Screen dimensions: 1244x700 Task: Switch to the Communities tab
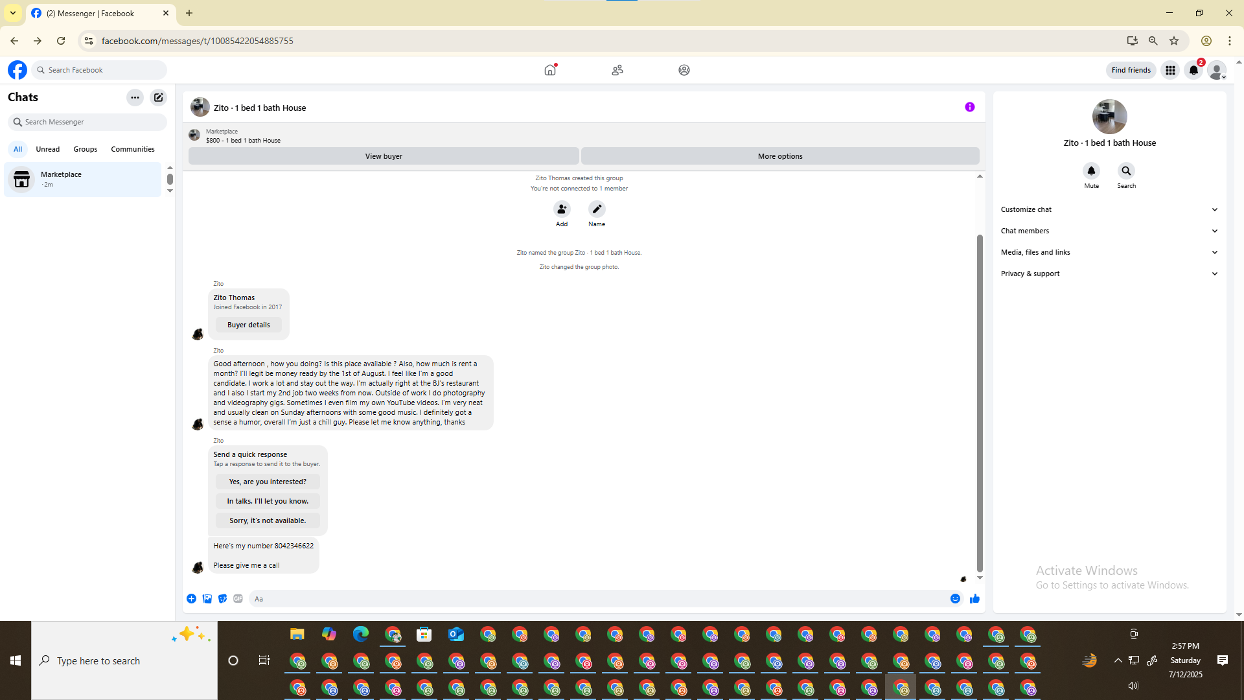[132, 149]
